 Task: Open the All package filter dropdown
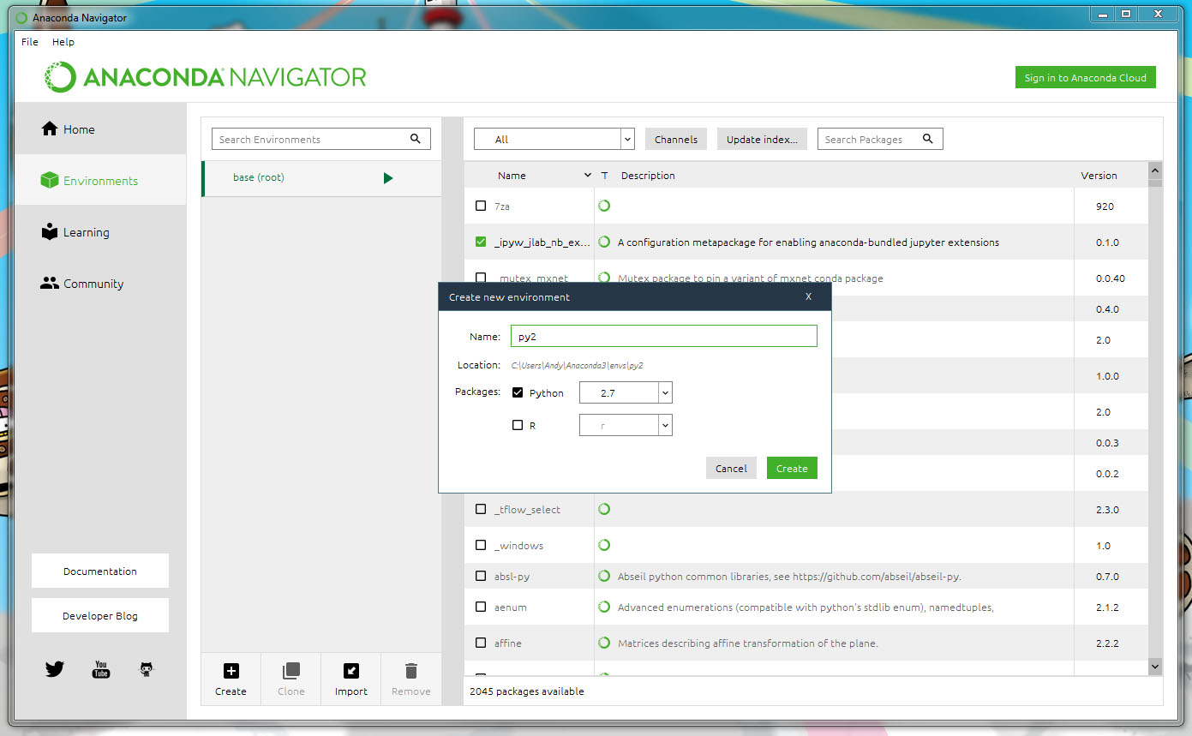point(554,139)
